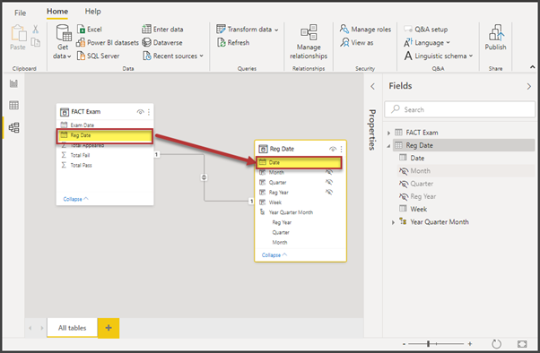This screenshot has height=353, width=540.
Task: Go to previous layout tab arrow
Action: tap(30, 328)
